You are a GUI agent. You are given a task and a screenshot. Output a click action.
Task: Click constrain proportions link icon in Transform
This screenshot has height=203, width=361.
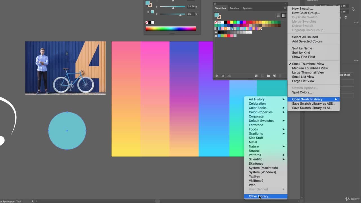(354, 9)
